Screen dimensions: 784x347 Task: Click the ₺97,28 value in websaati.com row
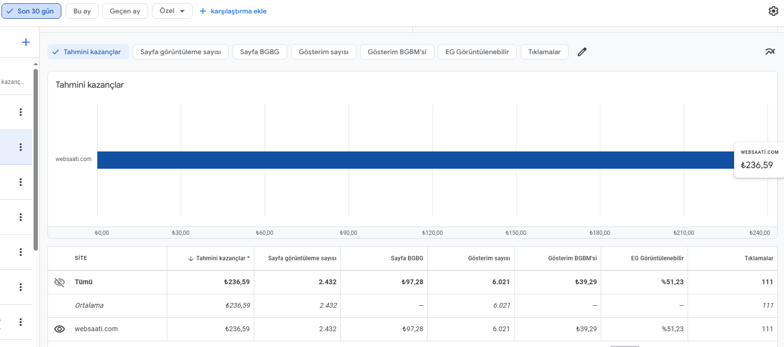[x=412, y=329]
